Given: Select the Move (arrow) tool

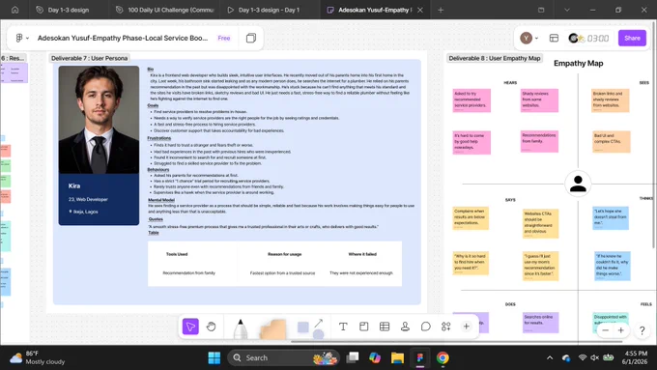Looking at the screenshot, I should click(190, 327).
